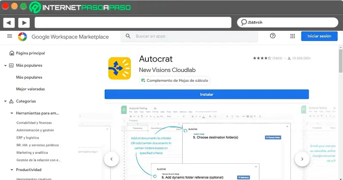Click the spreadsheet icon in the Complemento chip
This screenshot has width=343, height=180.
[x=143, y=80]
